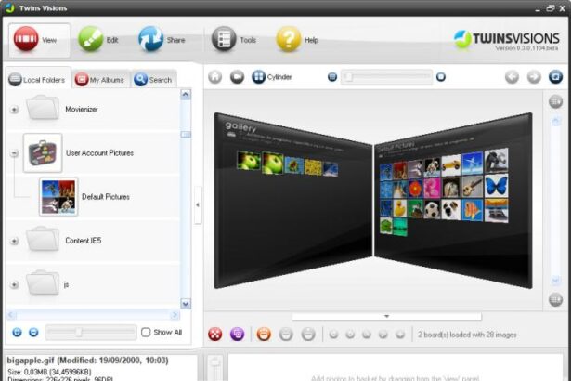
Task: Click the first small grey dot button
Action: click(x=333, y=335)
